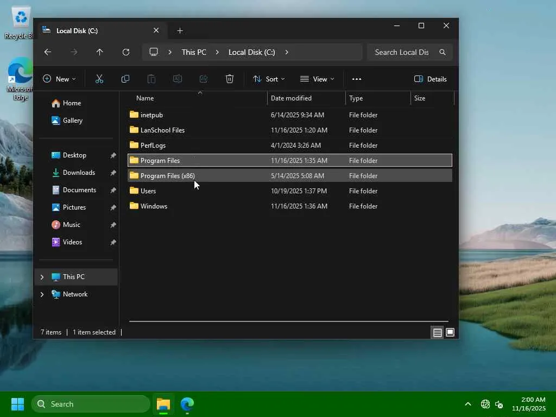Select Downloads in the navigation pane
The width and height of the screenshot is (556, 417).
click(79, 173)
